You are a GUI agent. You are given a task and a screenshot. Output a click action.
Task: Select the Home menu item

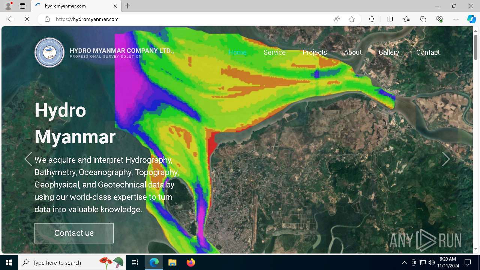point(237,52)
